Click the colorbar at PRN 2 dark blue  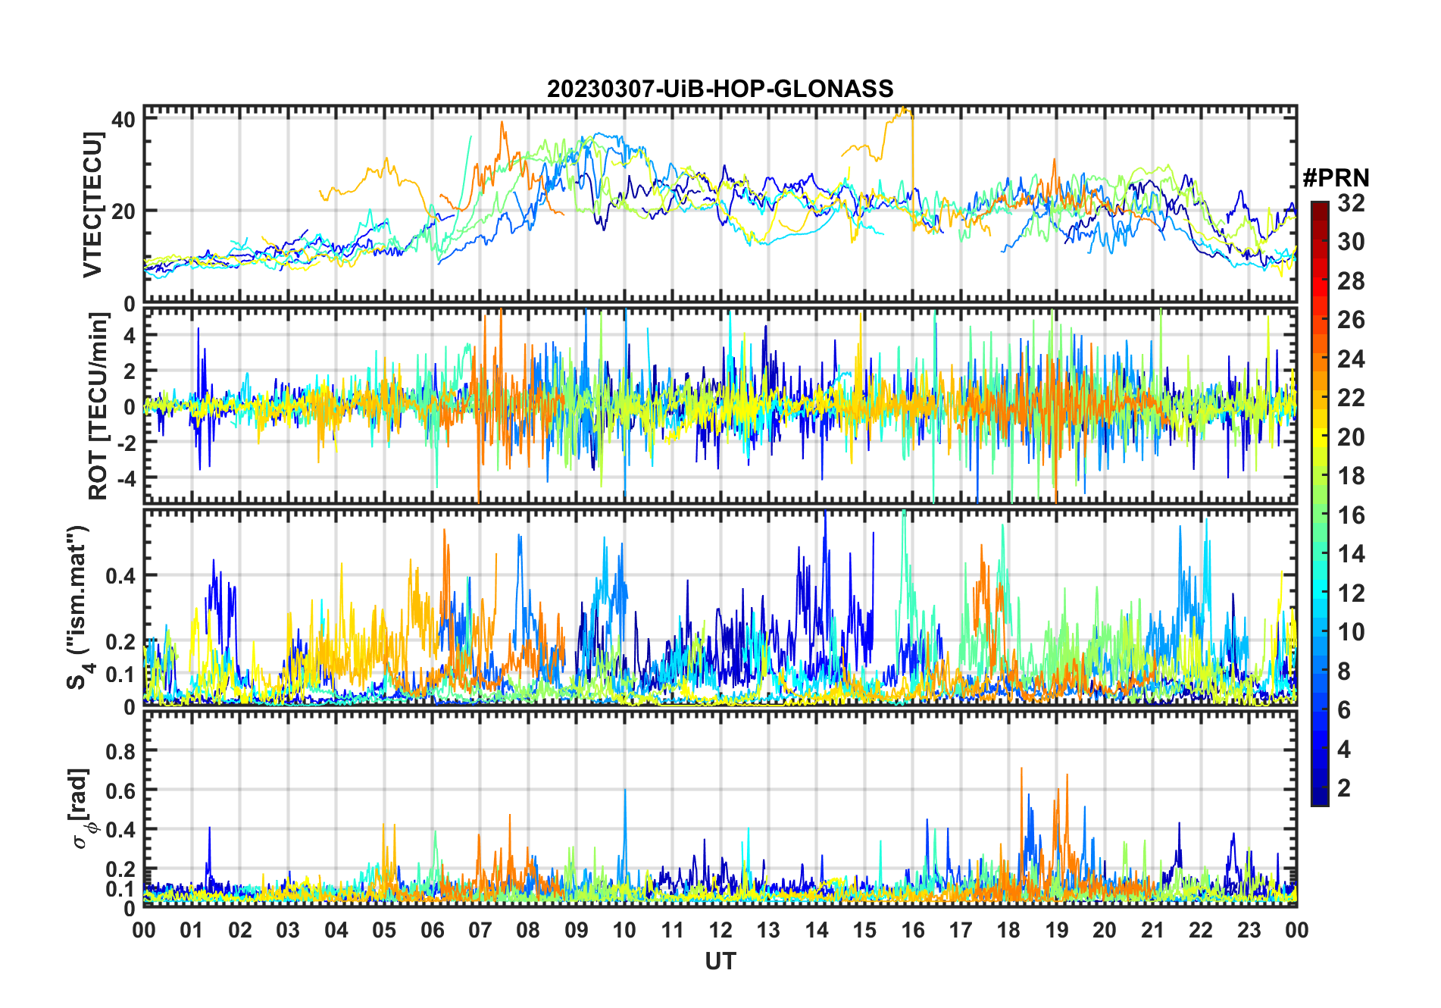tap(1320, 787)
